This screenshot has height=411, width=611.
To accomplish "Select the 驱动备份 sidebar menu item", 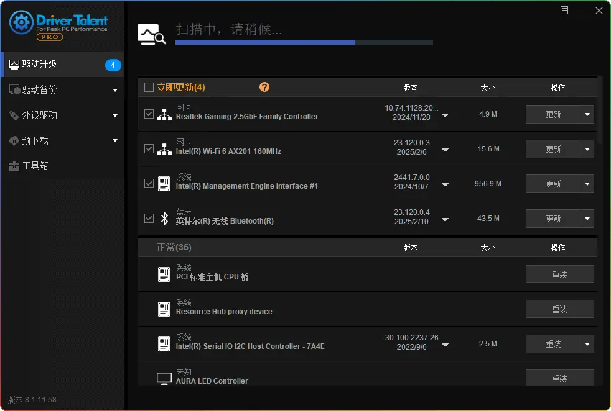I will (x=62, y=90).
